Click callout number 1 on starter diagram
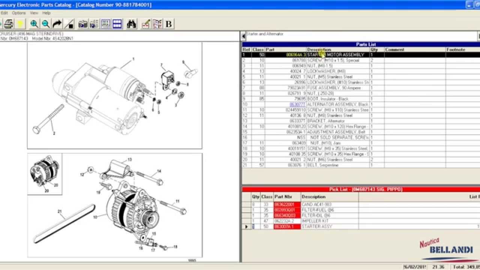Image resolution: width=480 pixels, height=270 pixels. point(133,59)
